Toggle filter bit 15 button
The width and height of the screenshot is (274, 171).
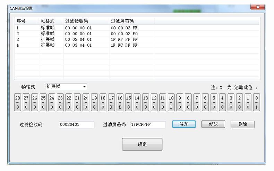pos(129,102)
